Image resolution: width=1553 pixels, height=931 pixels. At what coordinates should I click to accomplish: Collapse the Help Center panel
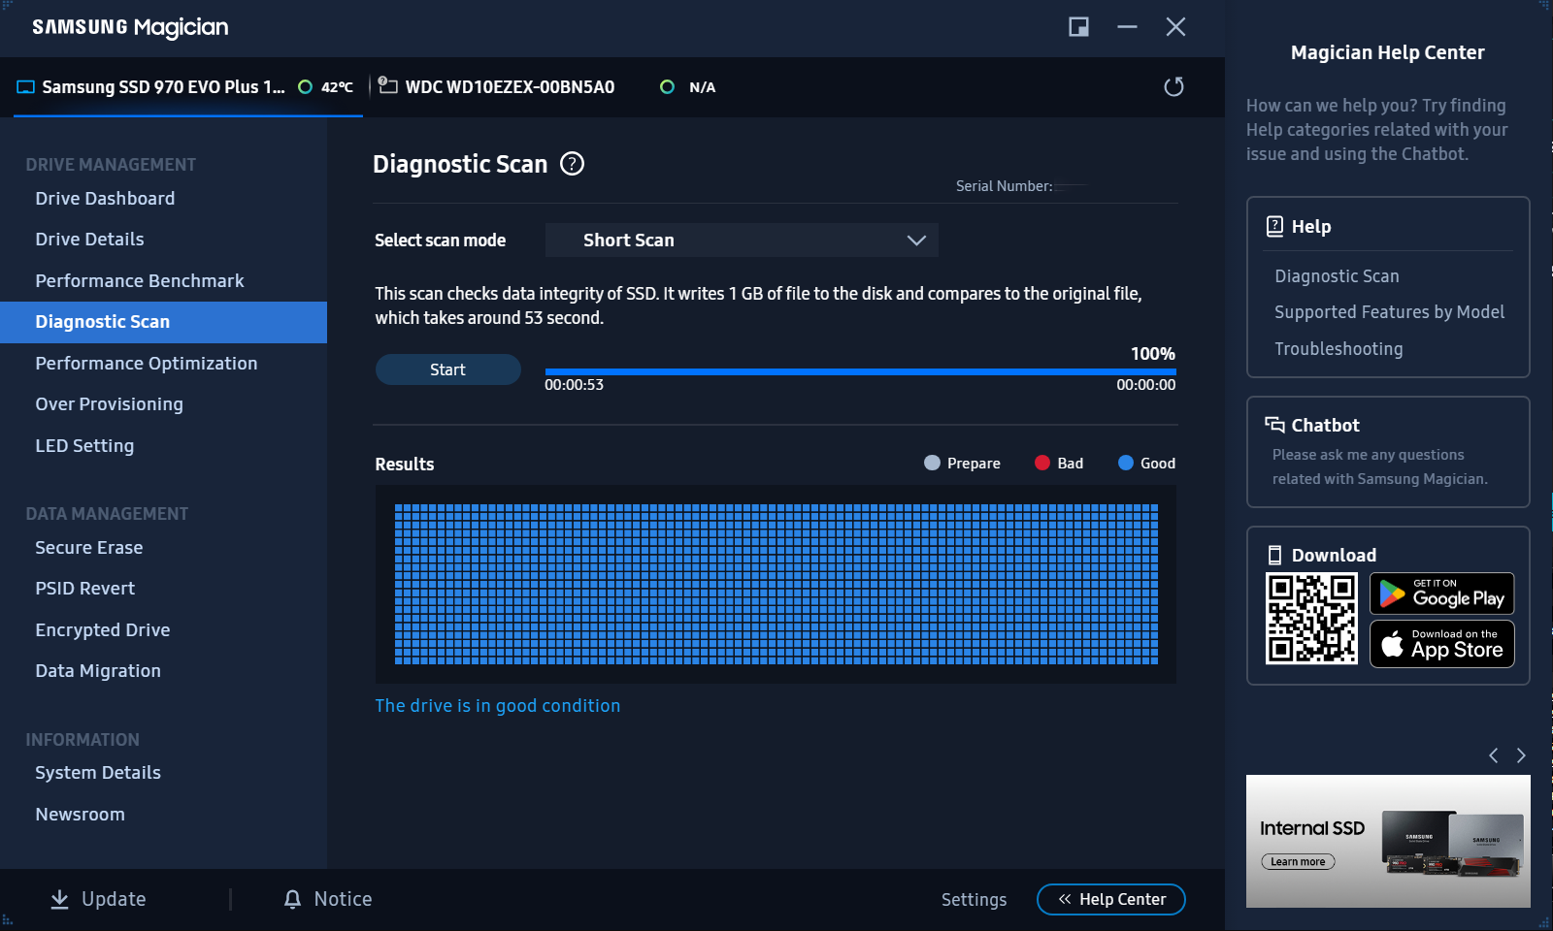(1111, 899)
